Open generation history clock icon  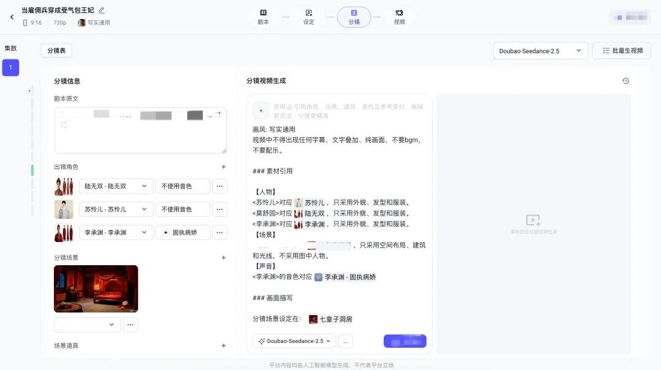(x=626, y=81)
